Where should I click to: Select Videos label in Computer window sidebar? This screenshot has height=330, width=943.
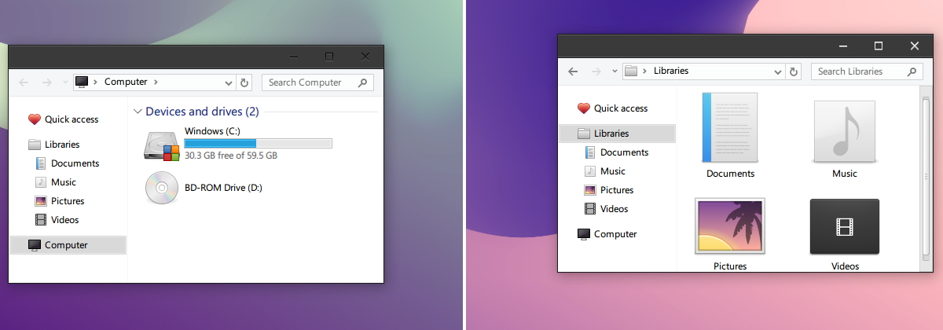click(65, 220)
